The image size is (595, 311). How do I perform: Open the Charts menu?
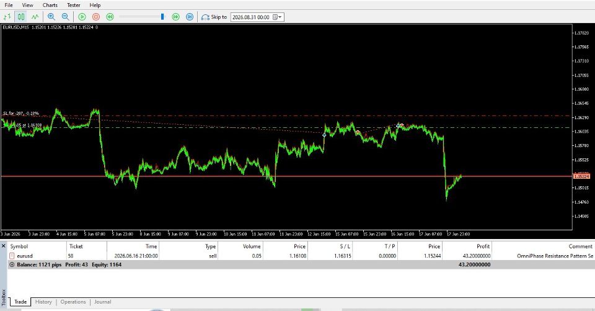coord(50,5)
